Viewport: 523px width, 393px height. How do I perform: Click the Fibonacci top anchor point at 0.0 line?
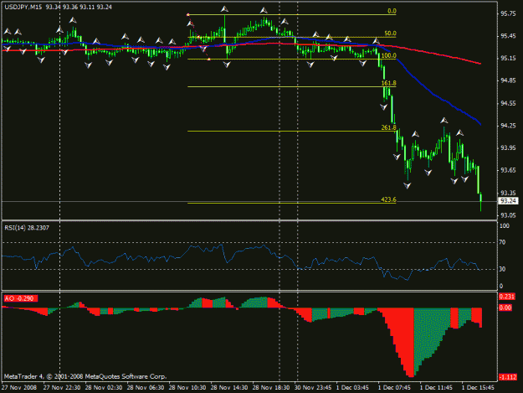pyautogui.click(x=188, y=15)
